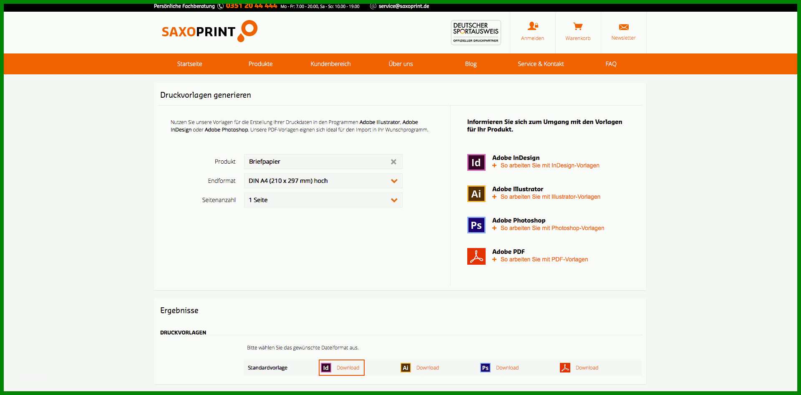The height and width of the screenshot is (395, 801).
Task: Click the SAXOPRINT logo
Action: pos(209,31)
